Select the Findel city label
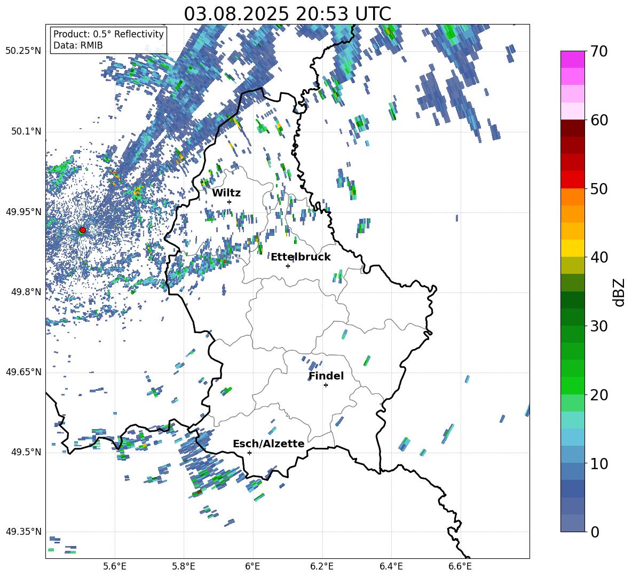This screenshot has height=577, width=632. pyautogui.click(x=326, y=376)
